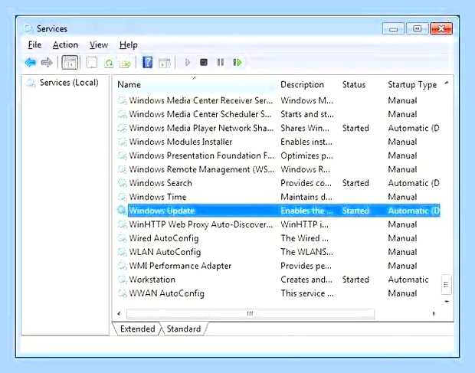Viewport: 475px width, 373px height.
Task: Click gear icon beside WLAN AutoConfig
Action: pyautogui.click(x=122, y=251)
